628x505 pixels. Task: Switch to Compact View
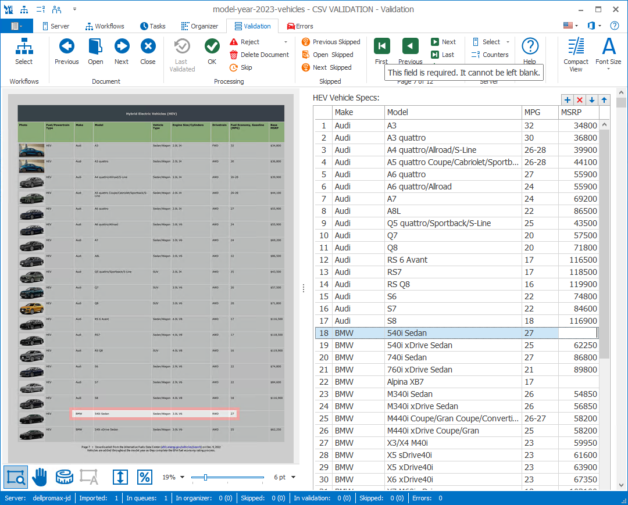tap(576, 55)
